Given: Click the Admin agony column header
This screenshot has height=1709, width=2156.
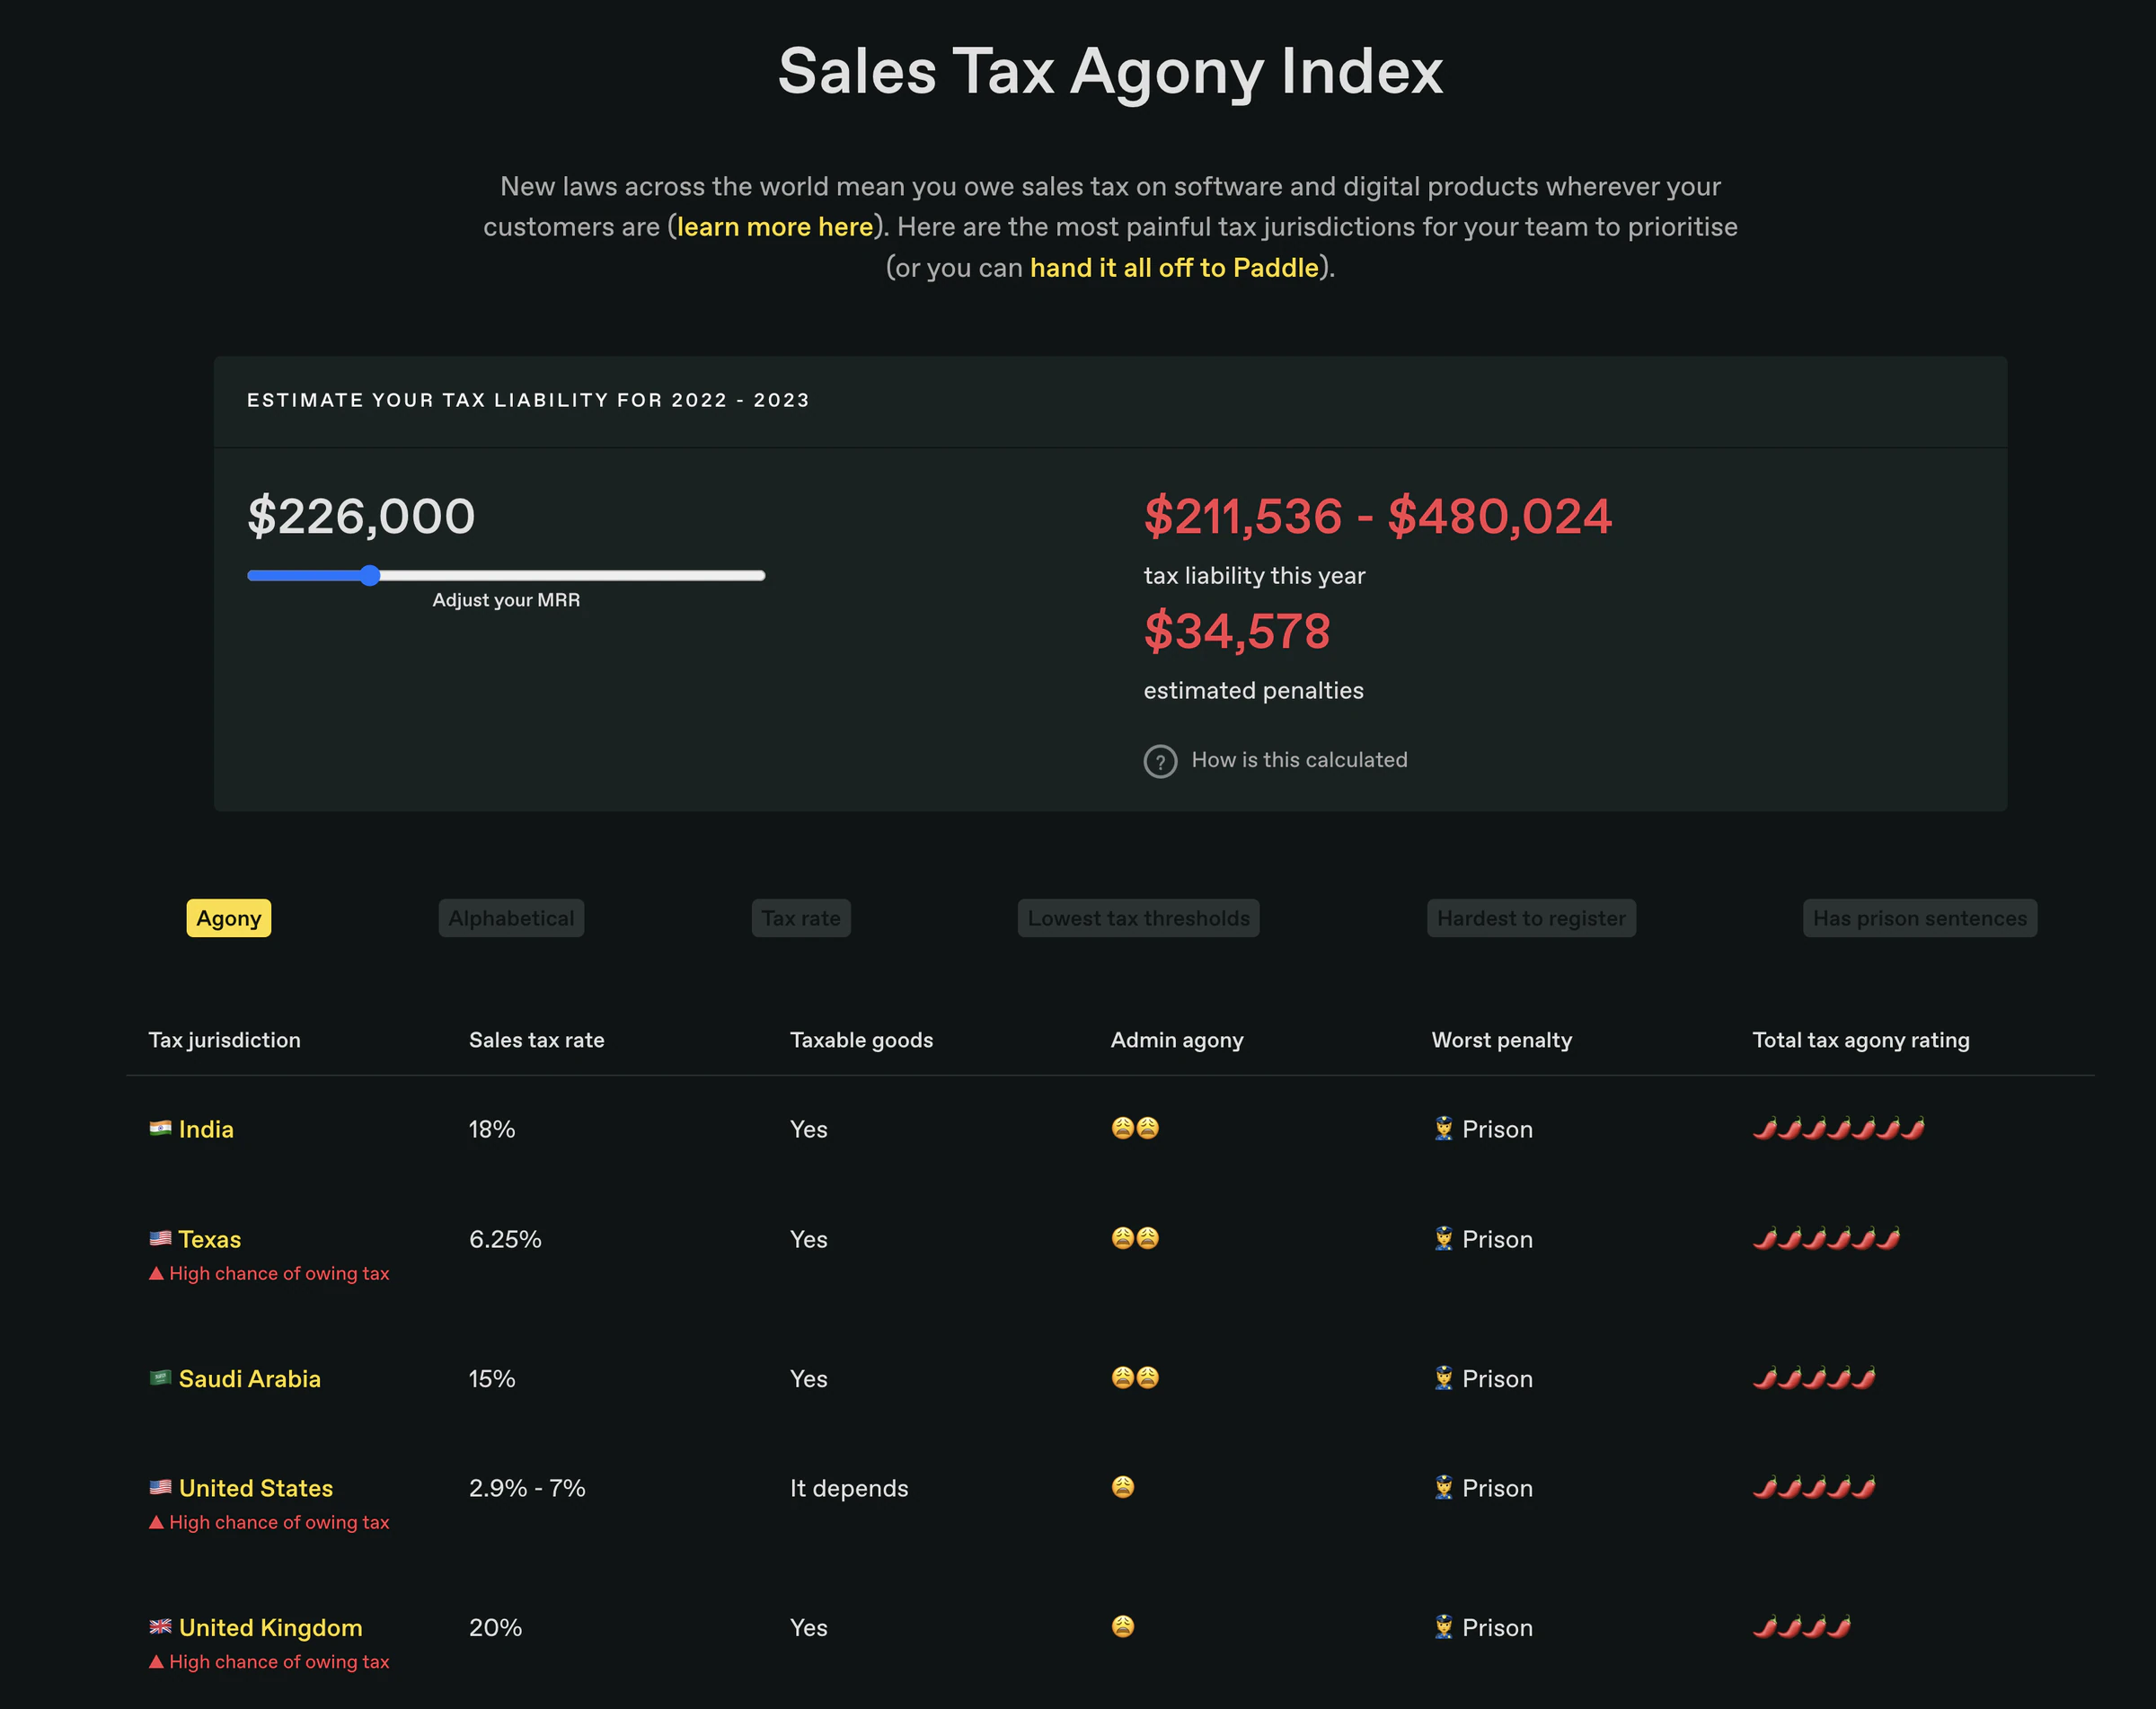Looking at the screenshot, I should [1177, 1040].
